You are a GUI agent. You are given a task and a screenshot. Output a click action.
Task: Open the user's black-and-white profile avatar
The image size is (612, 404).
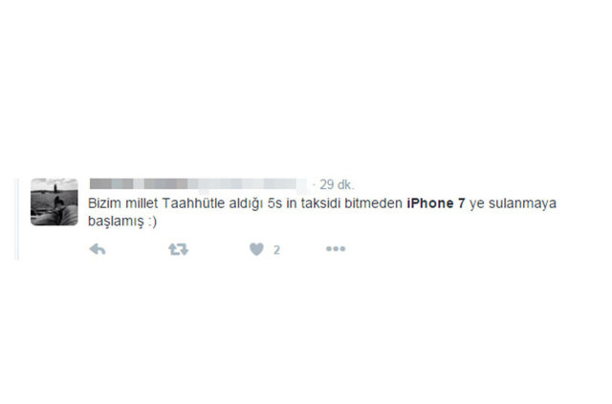pyautogui.click(x=55, y=202)
